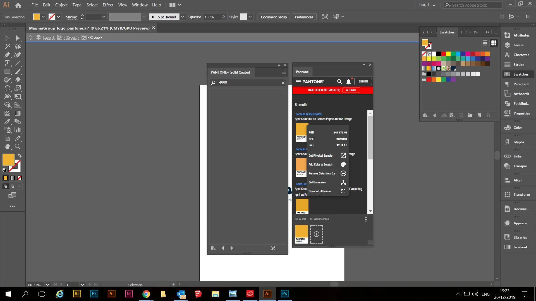Reset to default fill and stroke

[4, 170]
